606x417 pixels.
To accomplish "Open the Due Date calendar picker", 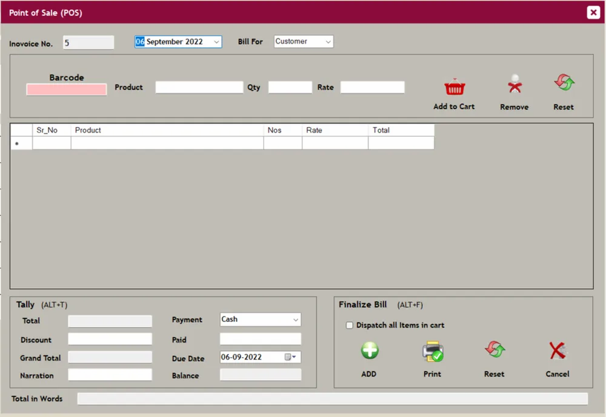I will pyautogui.click(x=290, y=357).
